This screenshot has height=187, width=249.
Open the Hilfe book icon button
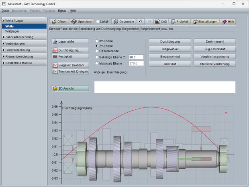228,22
